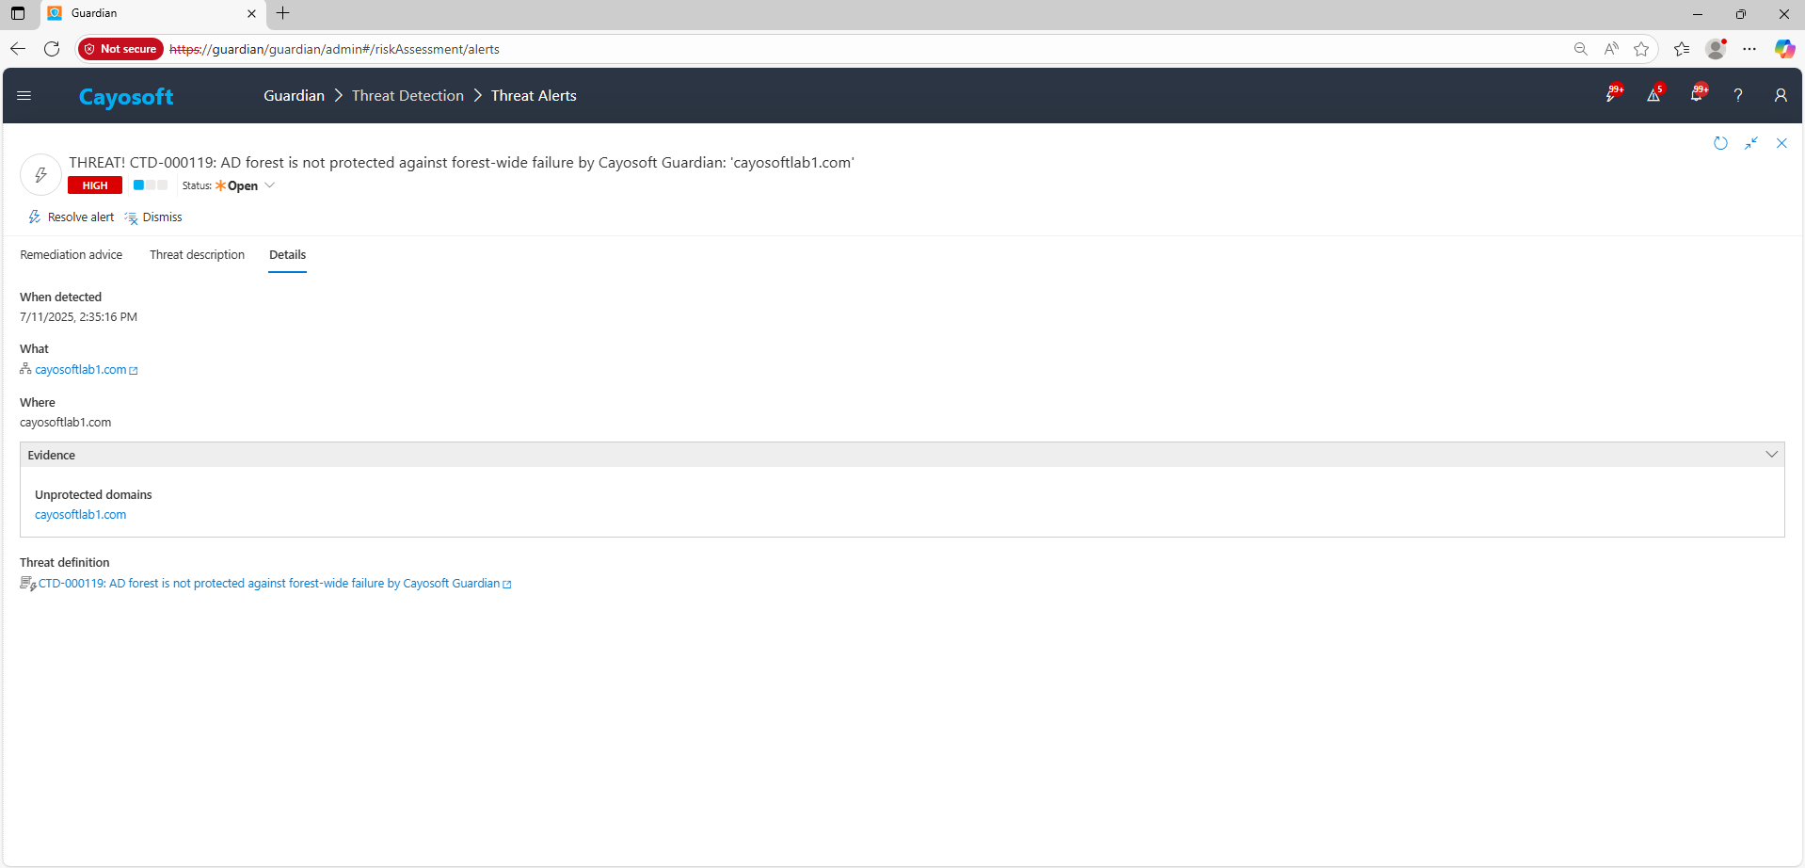Collapse the Evidence section

pos(1771,455)
